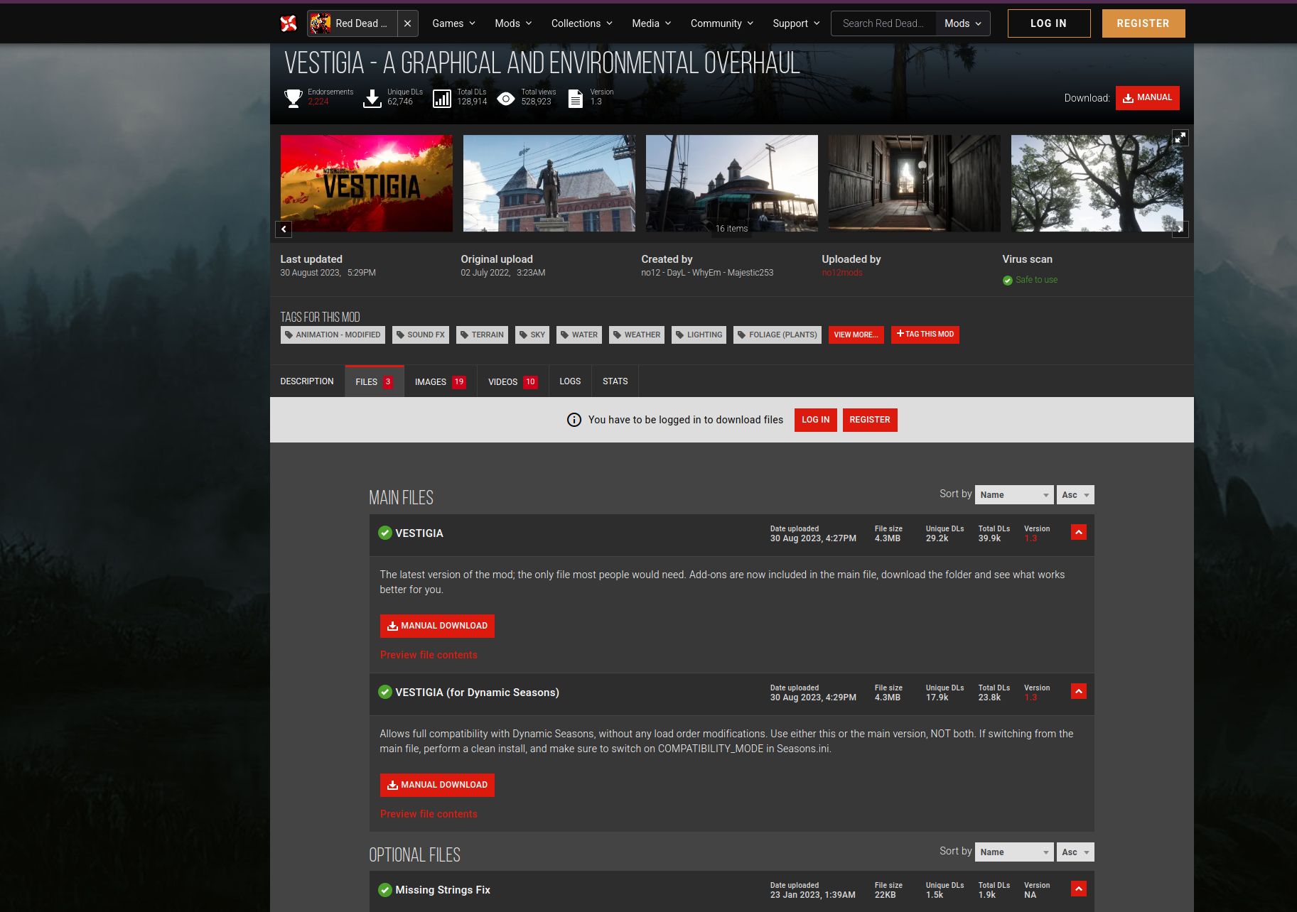The height and width of the screenshot is (912, 1297).
Task: Open the Media dropdown menu
Action: [651, 23]
